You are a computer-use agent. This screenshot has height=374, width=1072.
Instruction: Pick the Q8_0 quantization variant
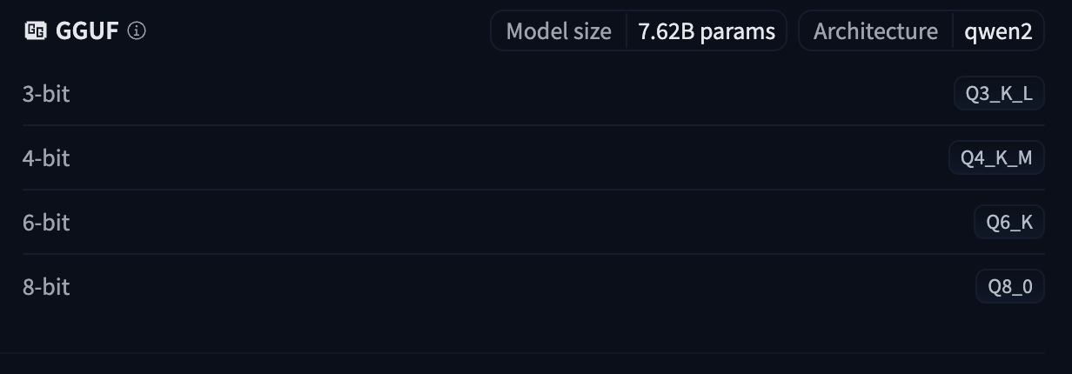(x=1009, y=287)
